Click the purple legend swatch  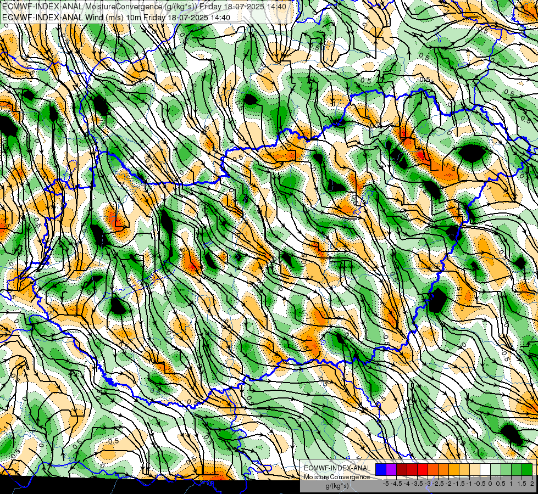[391, 470]
